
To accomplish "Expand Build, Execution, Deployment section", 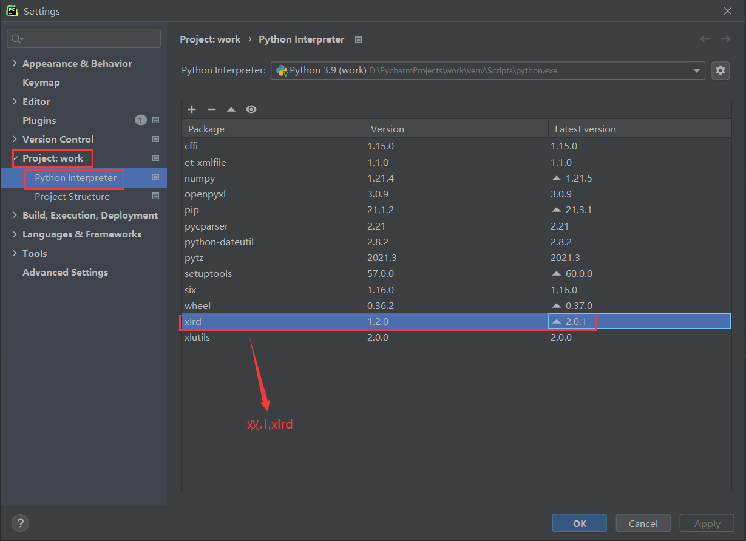I will click(x=15, y=215).
